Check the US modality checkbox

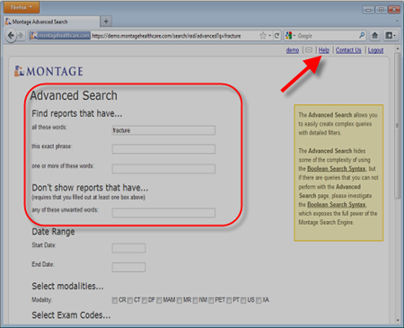(x=243, y=300)
